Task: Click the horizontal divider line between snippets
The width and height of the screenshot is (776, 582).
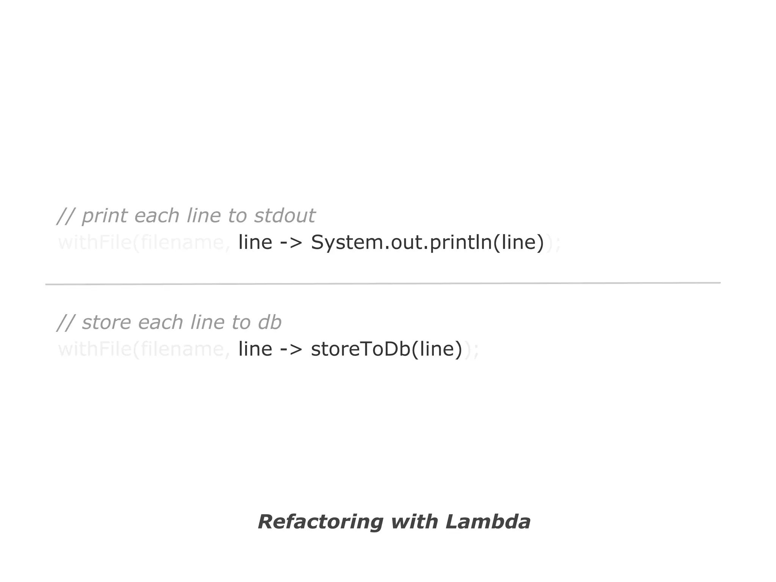Action: [x=383, y=283]
